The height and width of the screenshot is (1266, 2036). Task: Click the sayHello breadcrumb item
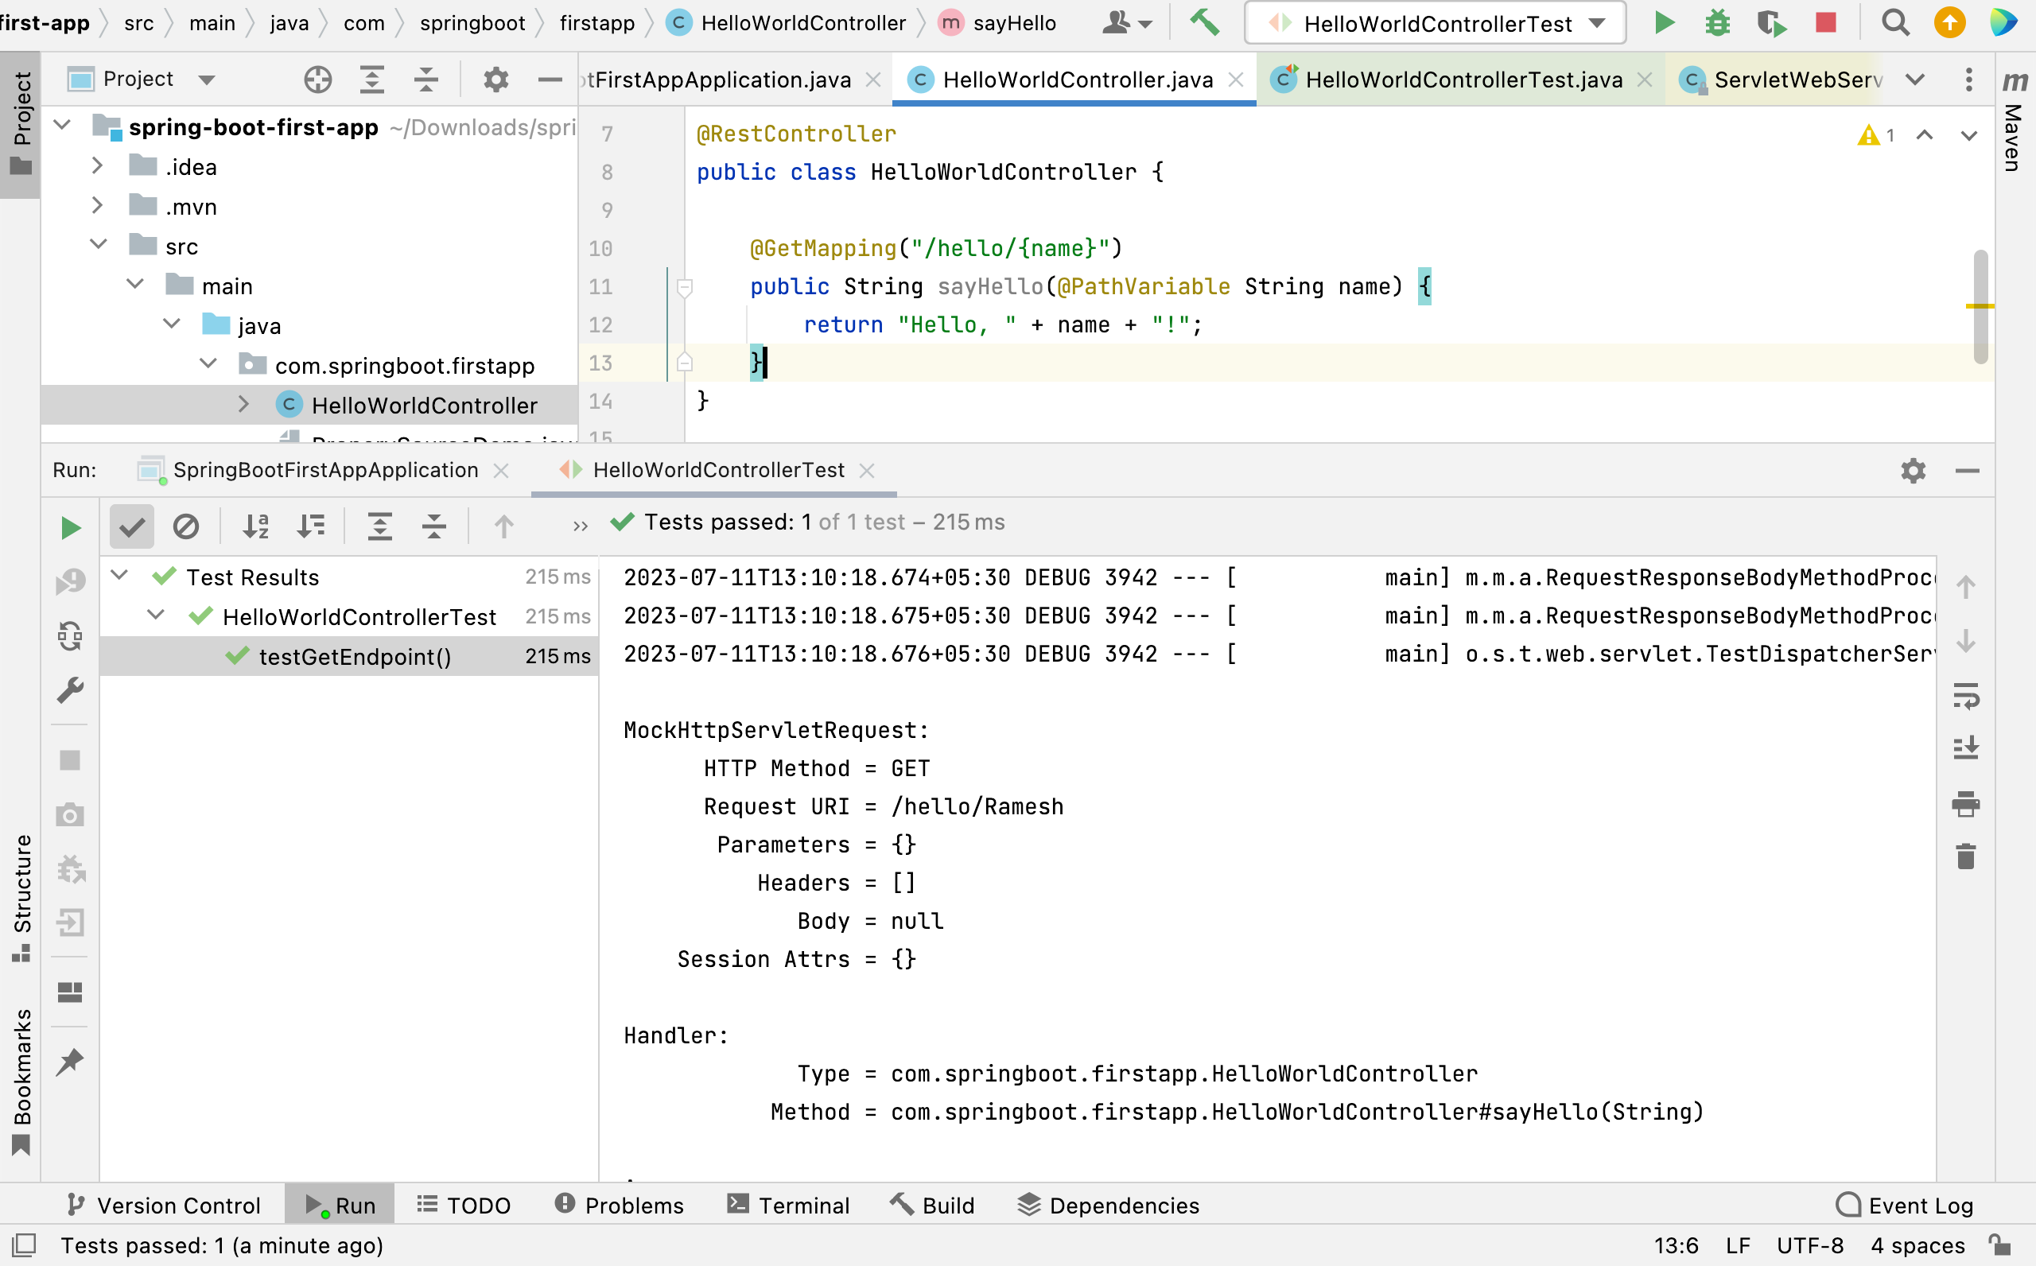[999, 22]
